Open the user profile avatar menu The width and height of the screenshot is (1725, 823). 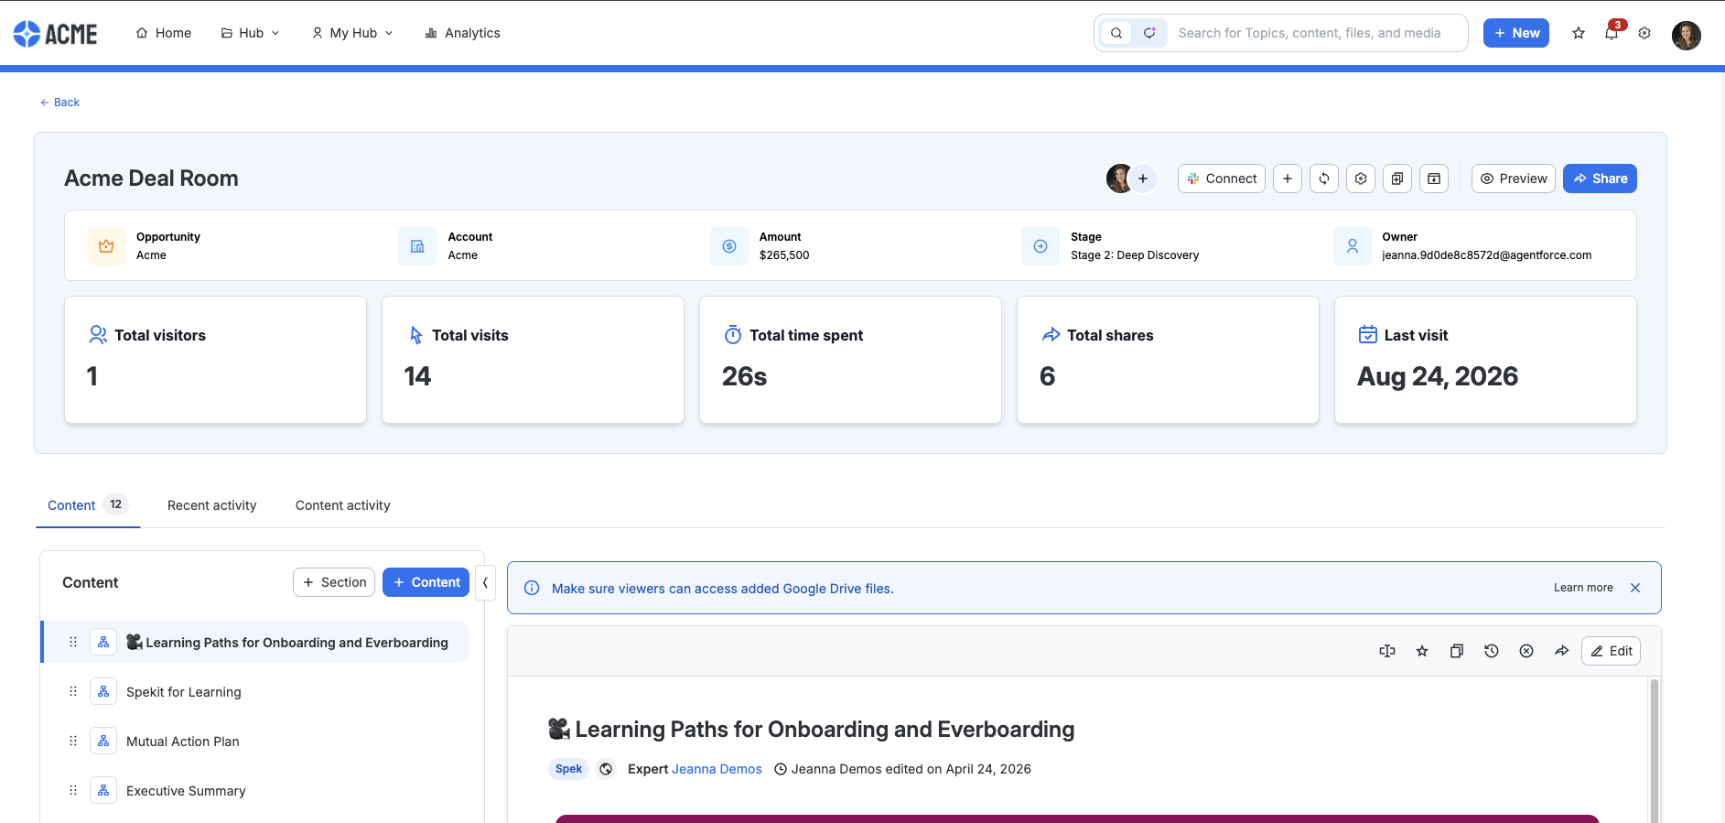tap(1687, 35)
